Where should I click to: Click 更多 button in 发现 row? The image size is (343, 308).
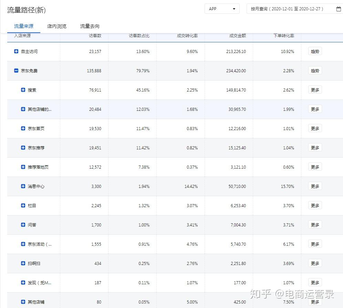315,283
